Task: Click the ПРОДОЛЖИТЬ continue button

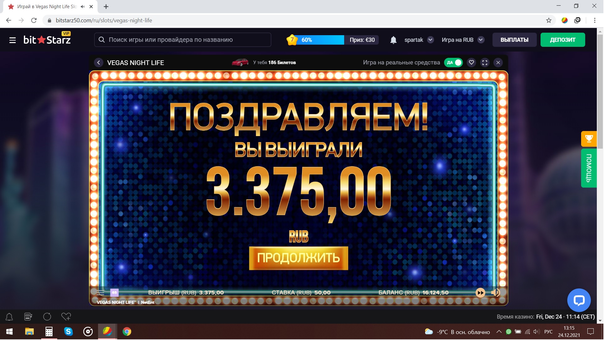Action: click(299, 259)
